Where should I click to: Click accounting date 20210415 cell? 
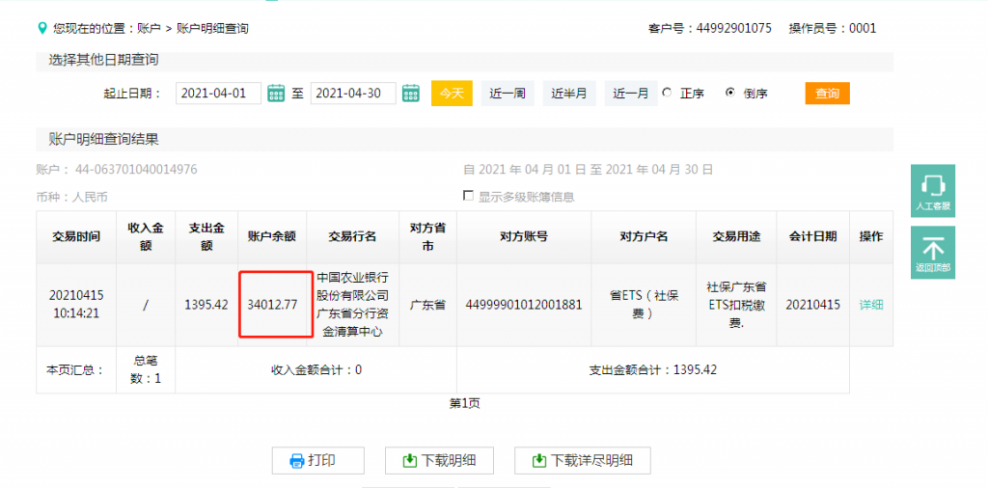click(812, 305)
